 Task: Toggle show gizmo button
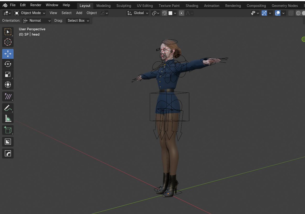(x=264, y=13)
